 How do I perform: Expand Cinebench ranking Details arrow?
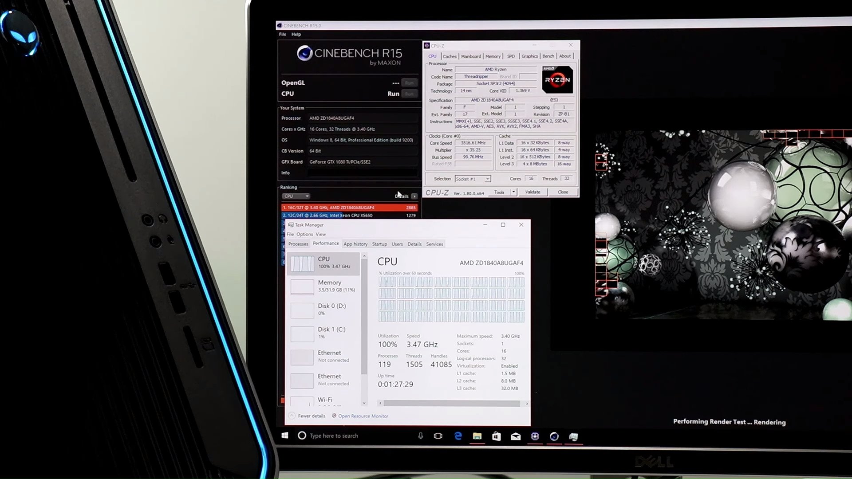414,196
